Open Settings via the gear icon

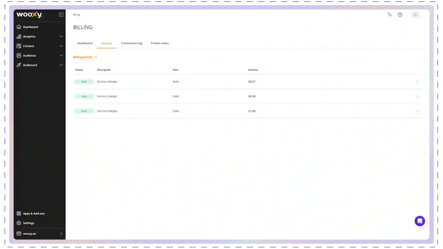pos(19,223)
